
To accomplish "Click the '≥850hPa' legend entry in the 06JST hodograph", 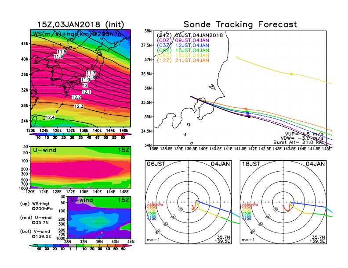I will pos(155,205).
